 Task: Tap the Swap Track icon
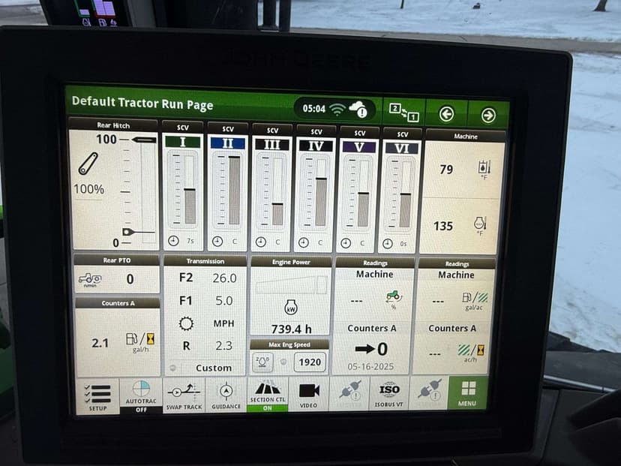coord(184,395)
